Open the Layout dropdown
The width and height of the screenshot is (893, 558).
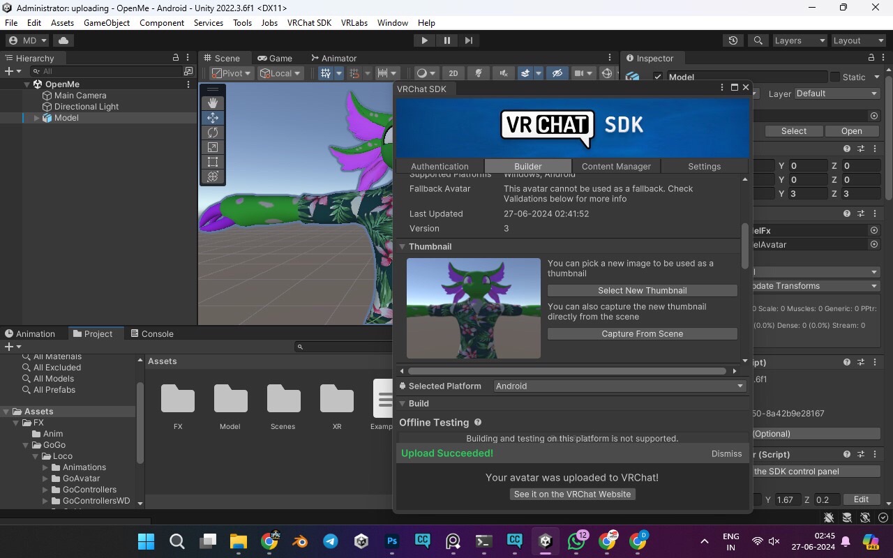pyautogui.click(x=858, y=40)
